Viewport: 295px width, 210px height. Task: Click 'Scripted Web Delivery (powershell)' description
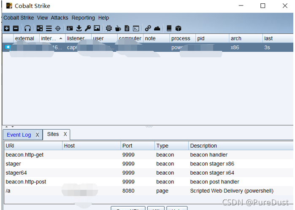point(232,191)
